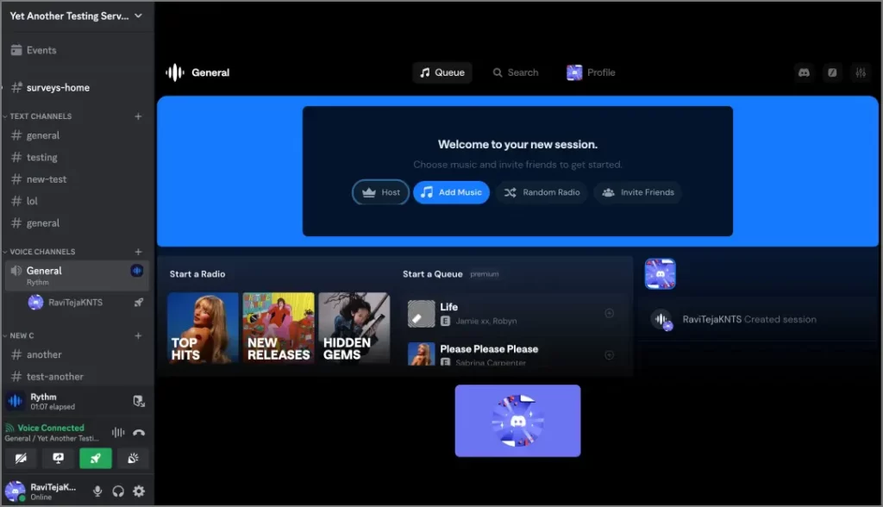
Task: Add a channel to Voice Channels
Action: pyautogui.click(x=138, y=252)
